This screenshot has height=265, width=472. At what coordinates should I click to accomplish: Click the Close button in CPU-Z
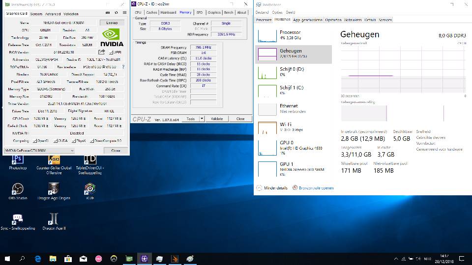(x=240, y=119)
